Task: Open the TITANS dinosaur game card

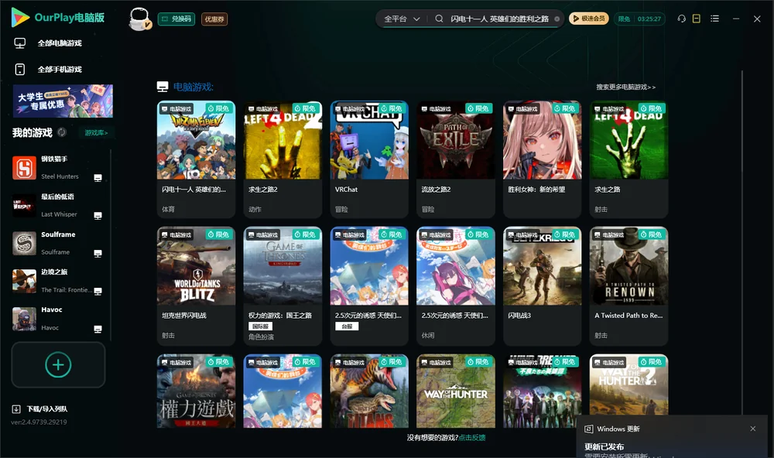Action: tap(369, 391)
